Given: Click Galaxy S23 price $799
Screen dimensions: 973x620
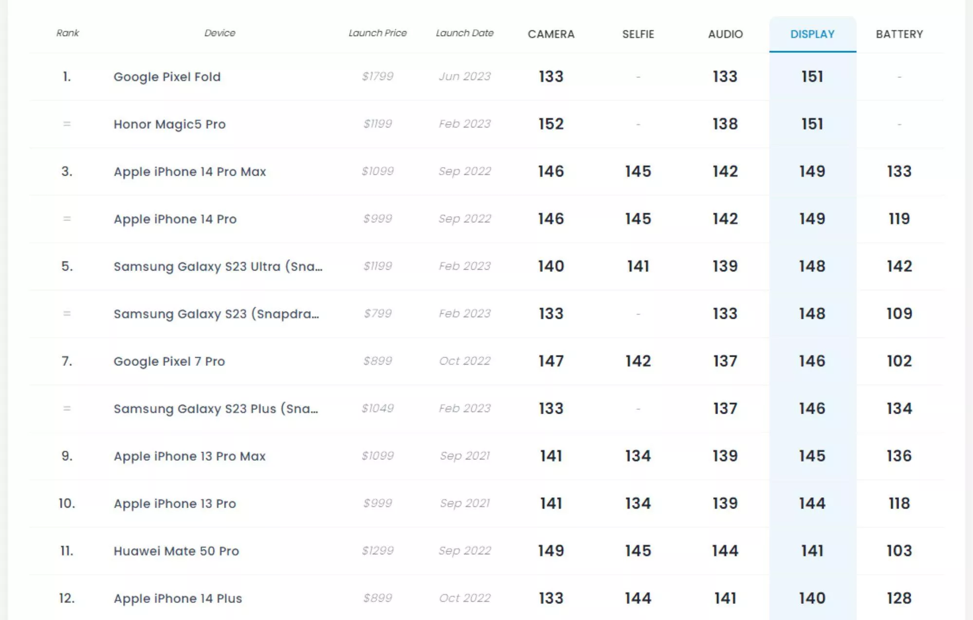Looking at the screenshot, I should click(378, 313).
